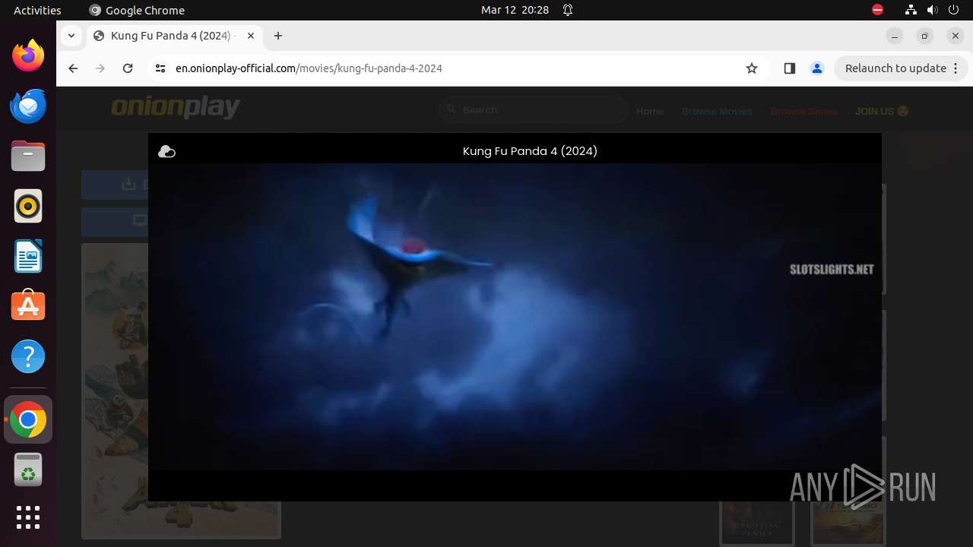The image size is (973, 547).
Task: Click the Kung Fu Panda 4 video frame
Action: (515, 317)
